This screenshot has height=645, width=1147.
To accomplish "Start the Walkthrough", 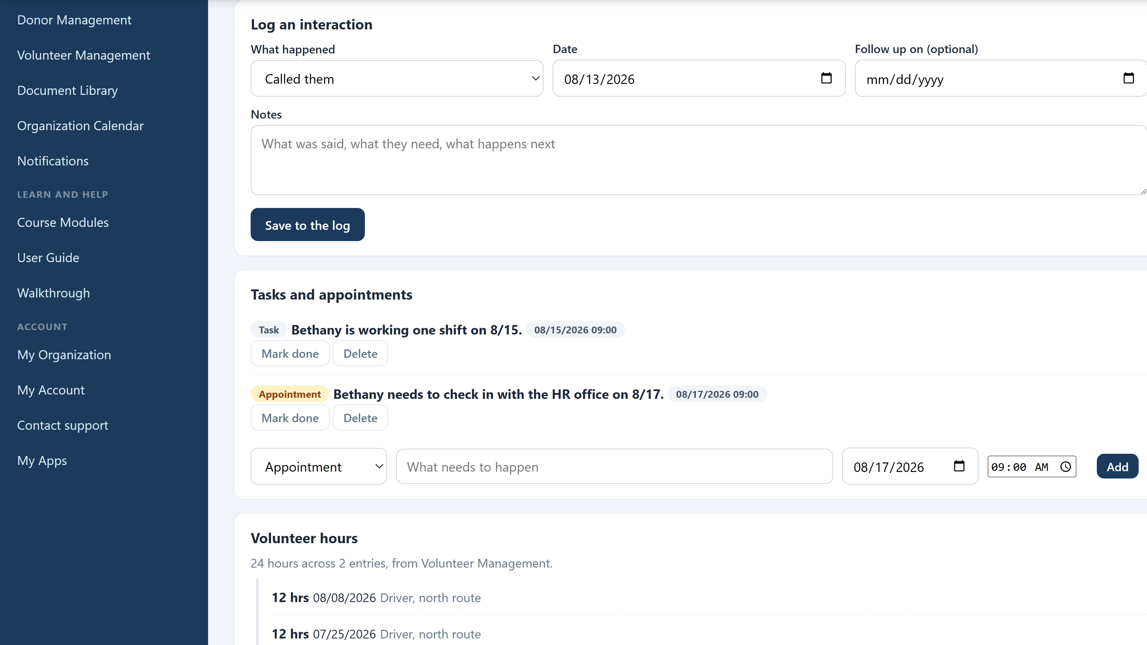I will click(x=54, y=293).
